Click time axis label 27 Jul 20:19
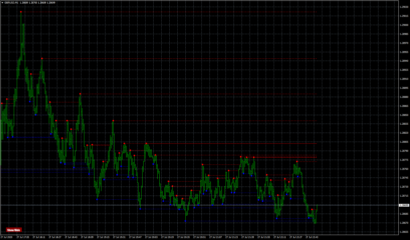Viewport: 410px width, 240px height. 167,237
